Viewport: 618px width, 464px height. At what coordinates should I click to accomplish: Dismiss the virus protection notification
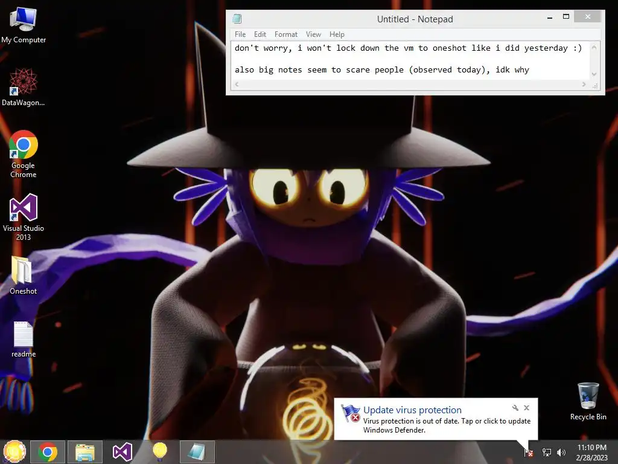coord(526,408)
